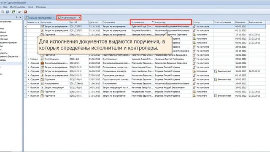This screenshot has width=270, height=152.
Task: Click the registration date 23.08.2012
Action: [x=94, y=63]
